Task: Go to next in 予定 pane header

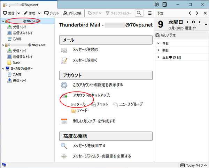Action: pos(197,13)
